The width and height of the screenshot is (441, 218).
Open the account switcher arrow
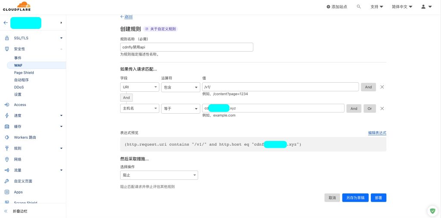61,23
